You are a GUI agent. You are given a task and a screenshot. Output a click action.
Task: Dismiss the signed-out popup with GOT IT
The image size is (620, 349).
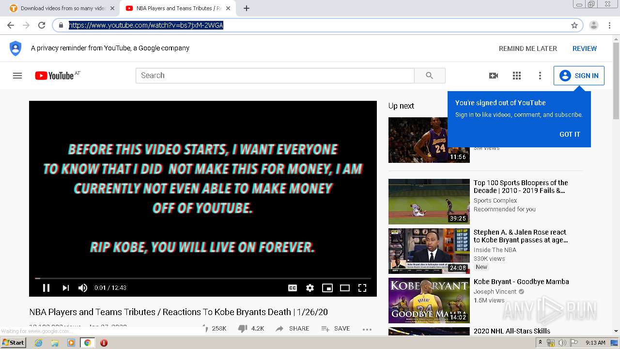pos(570,134)
